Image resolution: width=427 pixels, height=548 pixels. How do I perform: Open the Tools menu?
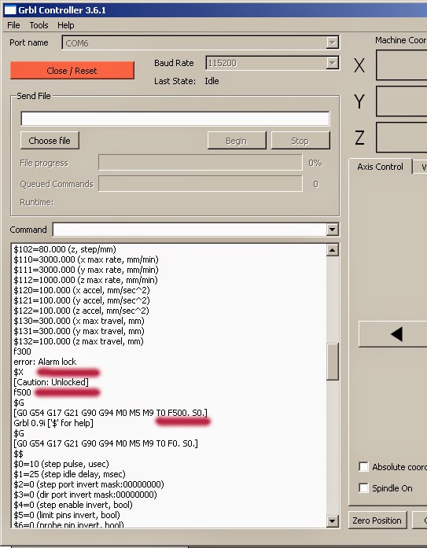click(39, 25)
